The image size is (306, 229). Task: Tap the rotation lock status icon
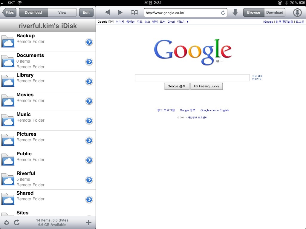pyautogui.click(x=280, y=3)
